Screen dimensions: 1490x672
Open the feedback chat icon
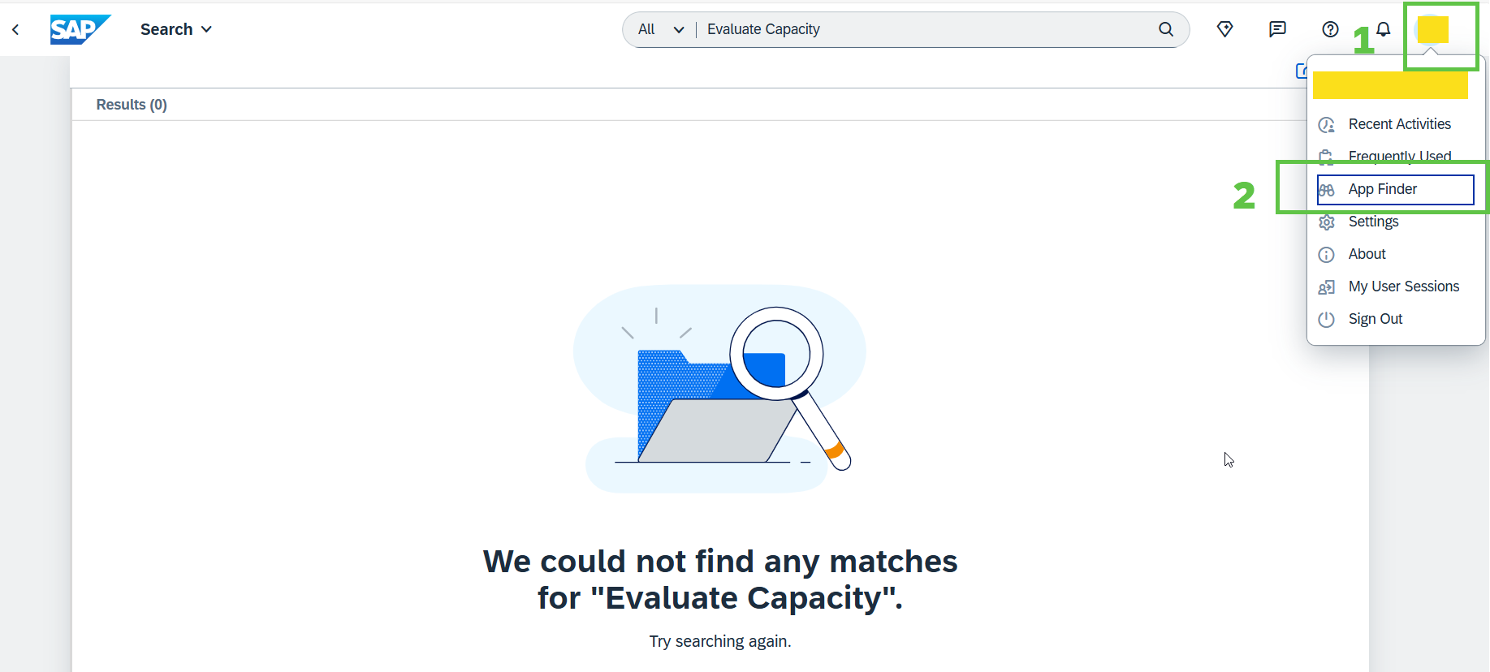click(x=1277, y=29)
